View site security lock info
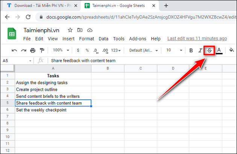Screen dimensions: 237x154 [x=41, y=17]
